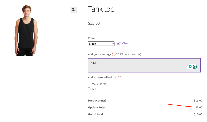Click the Options total label
The image size is (207, 122).
click(97, 107)
